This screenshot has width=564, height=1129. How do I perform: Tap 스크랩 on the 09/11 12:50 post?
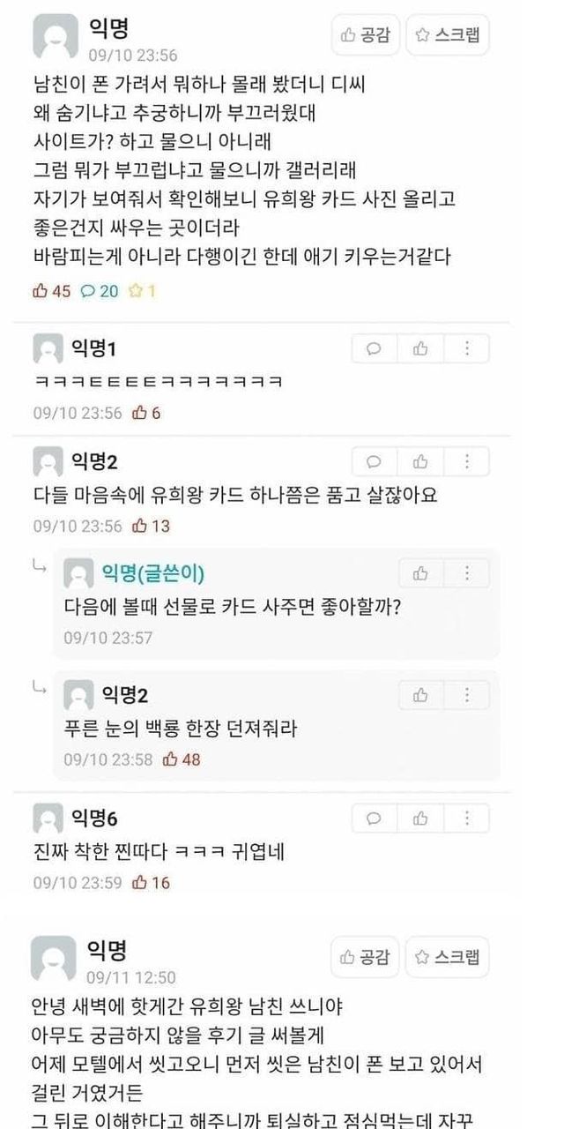coord(448,957)
